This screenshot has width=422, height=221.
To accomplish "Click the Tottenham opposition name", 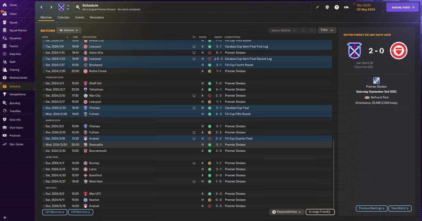I will tap(96, 89).
